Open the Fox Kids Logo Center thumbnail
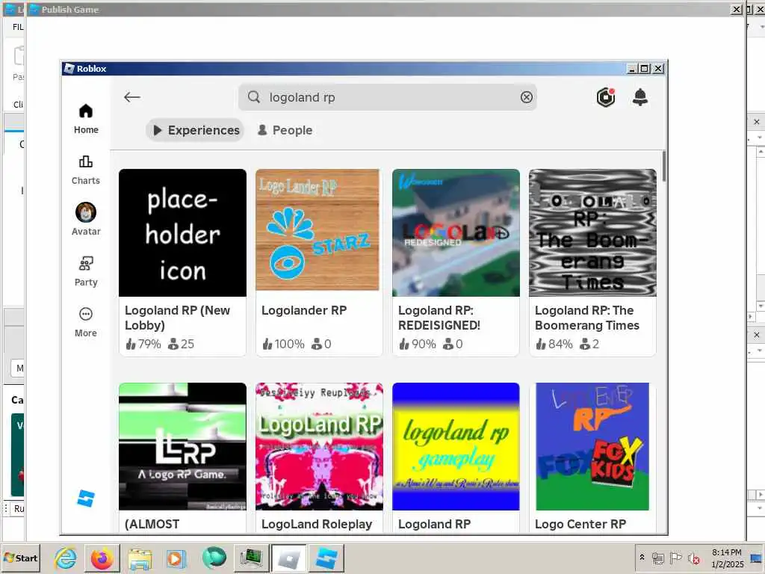Screen dimensions: 765x574 coord(592,447)
